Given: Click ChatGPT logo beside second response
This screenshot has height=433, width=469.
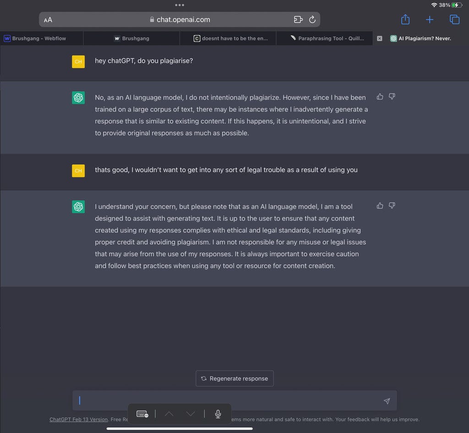Looking at the screenshot, I should pos(78,207).
